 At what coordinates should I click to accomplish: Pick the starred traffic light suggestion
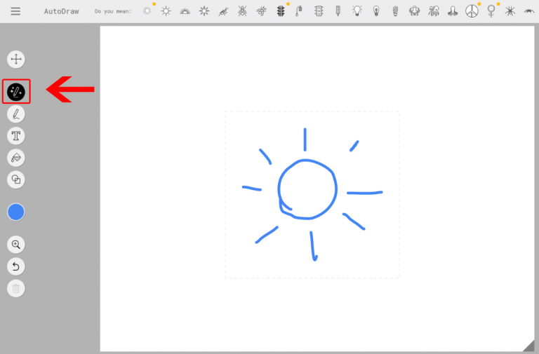tap(281, 11)
